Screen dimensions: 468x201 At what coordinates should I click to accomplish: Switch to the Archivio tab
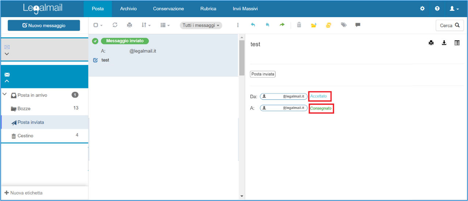click(x=128, y=8)
